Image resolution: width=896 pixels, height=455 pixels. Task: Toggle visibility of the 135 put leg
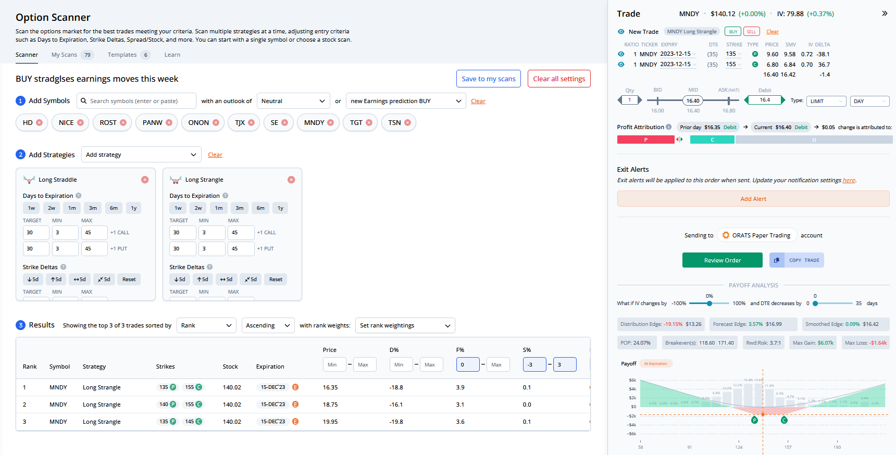click(x=621, y=54)
